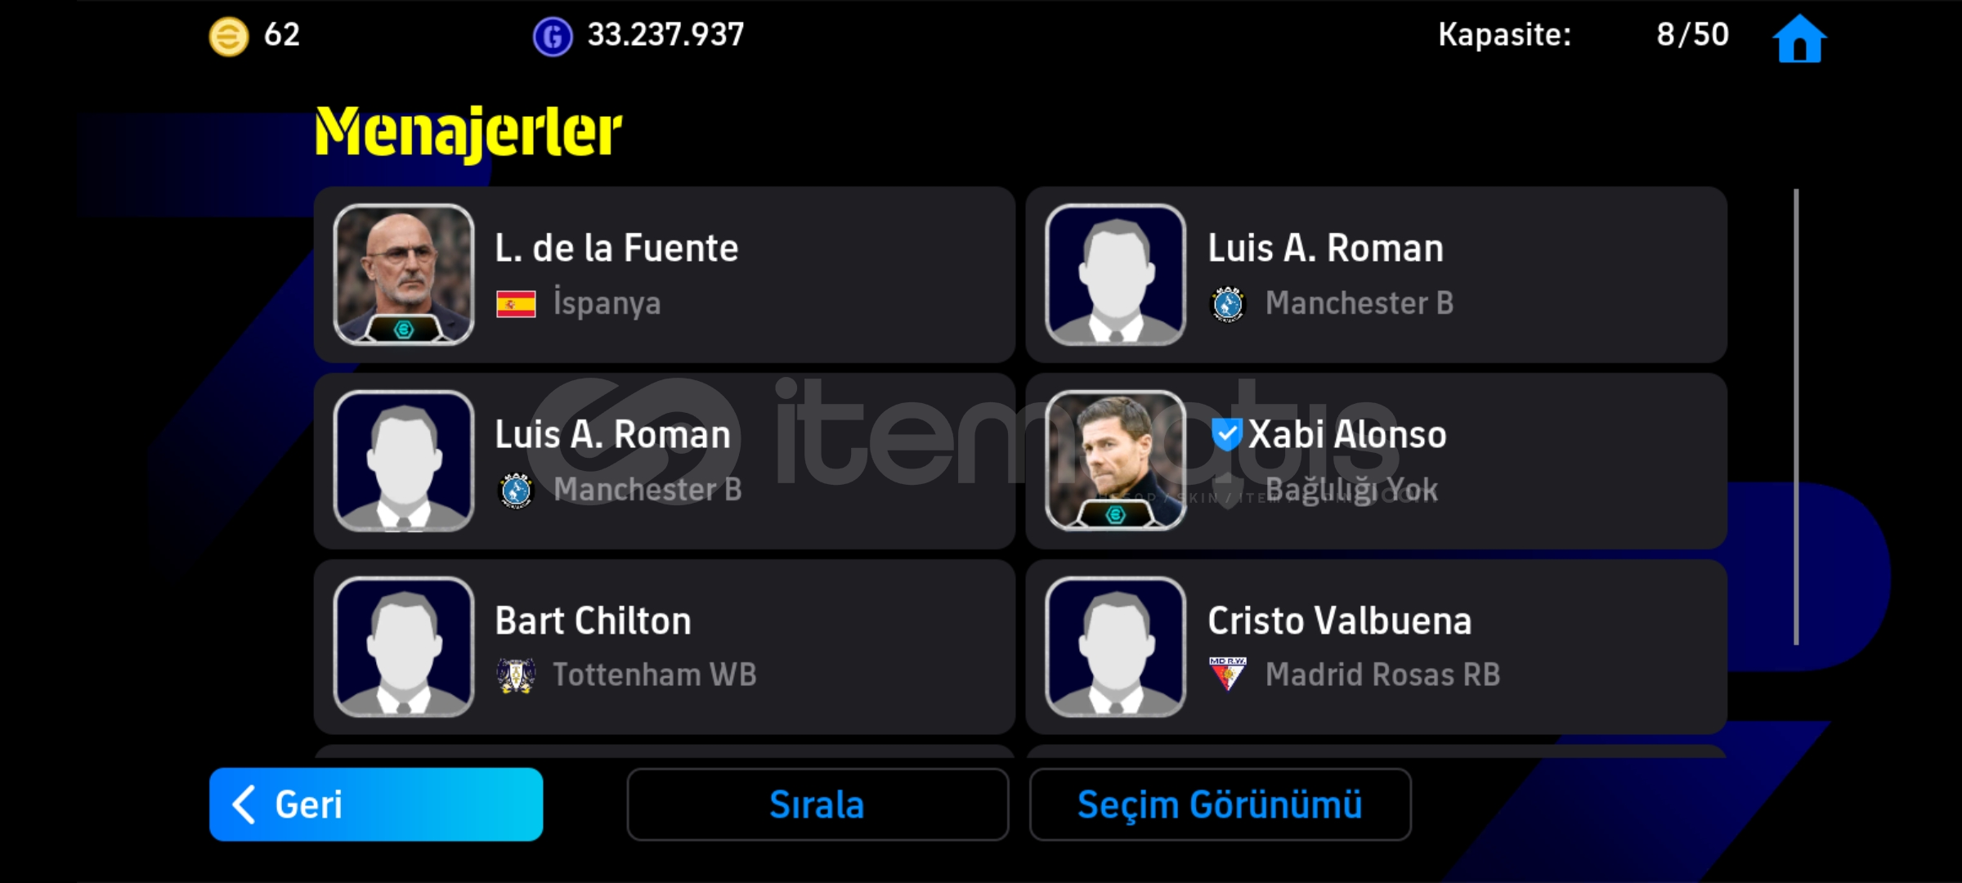
Task: Select the Luis A. Roman card on the left
Action: 665,461
